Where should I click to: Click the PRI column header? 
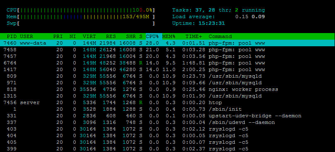58,36
